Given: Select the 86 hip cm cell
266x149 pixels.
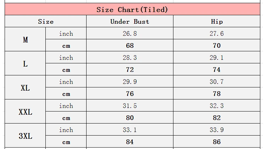Looking at the screenshot, I should tap(217, 142).
